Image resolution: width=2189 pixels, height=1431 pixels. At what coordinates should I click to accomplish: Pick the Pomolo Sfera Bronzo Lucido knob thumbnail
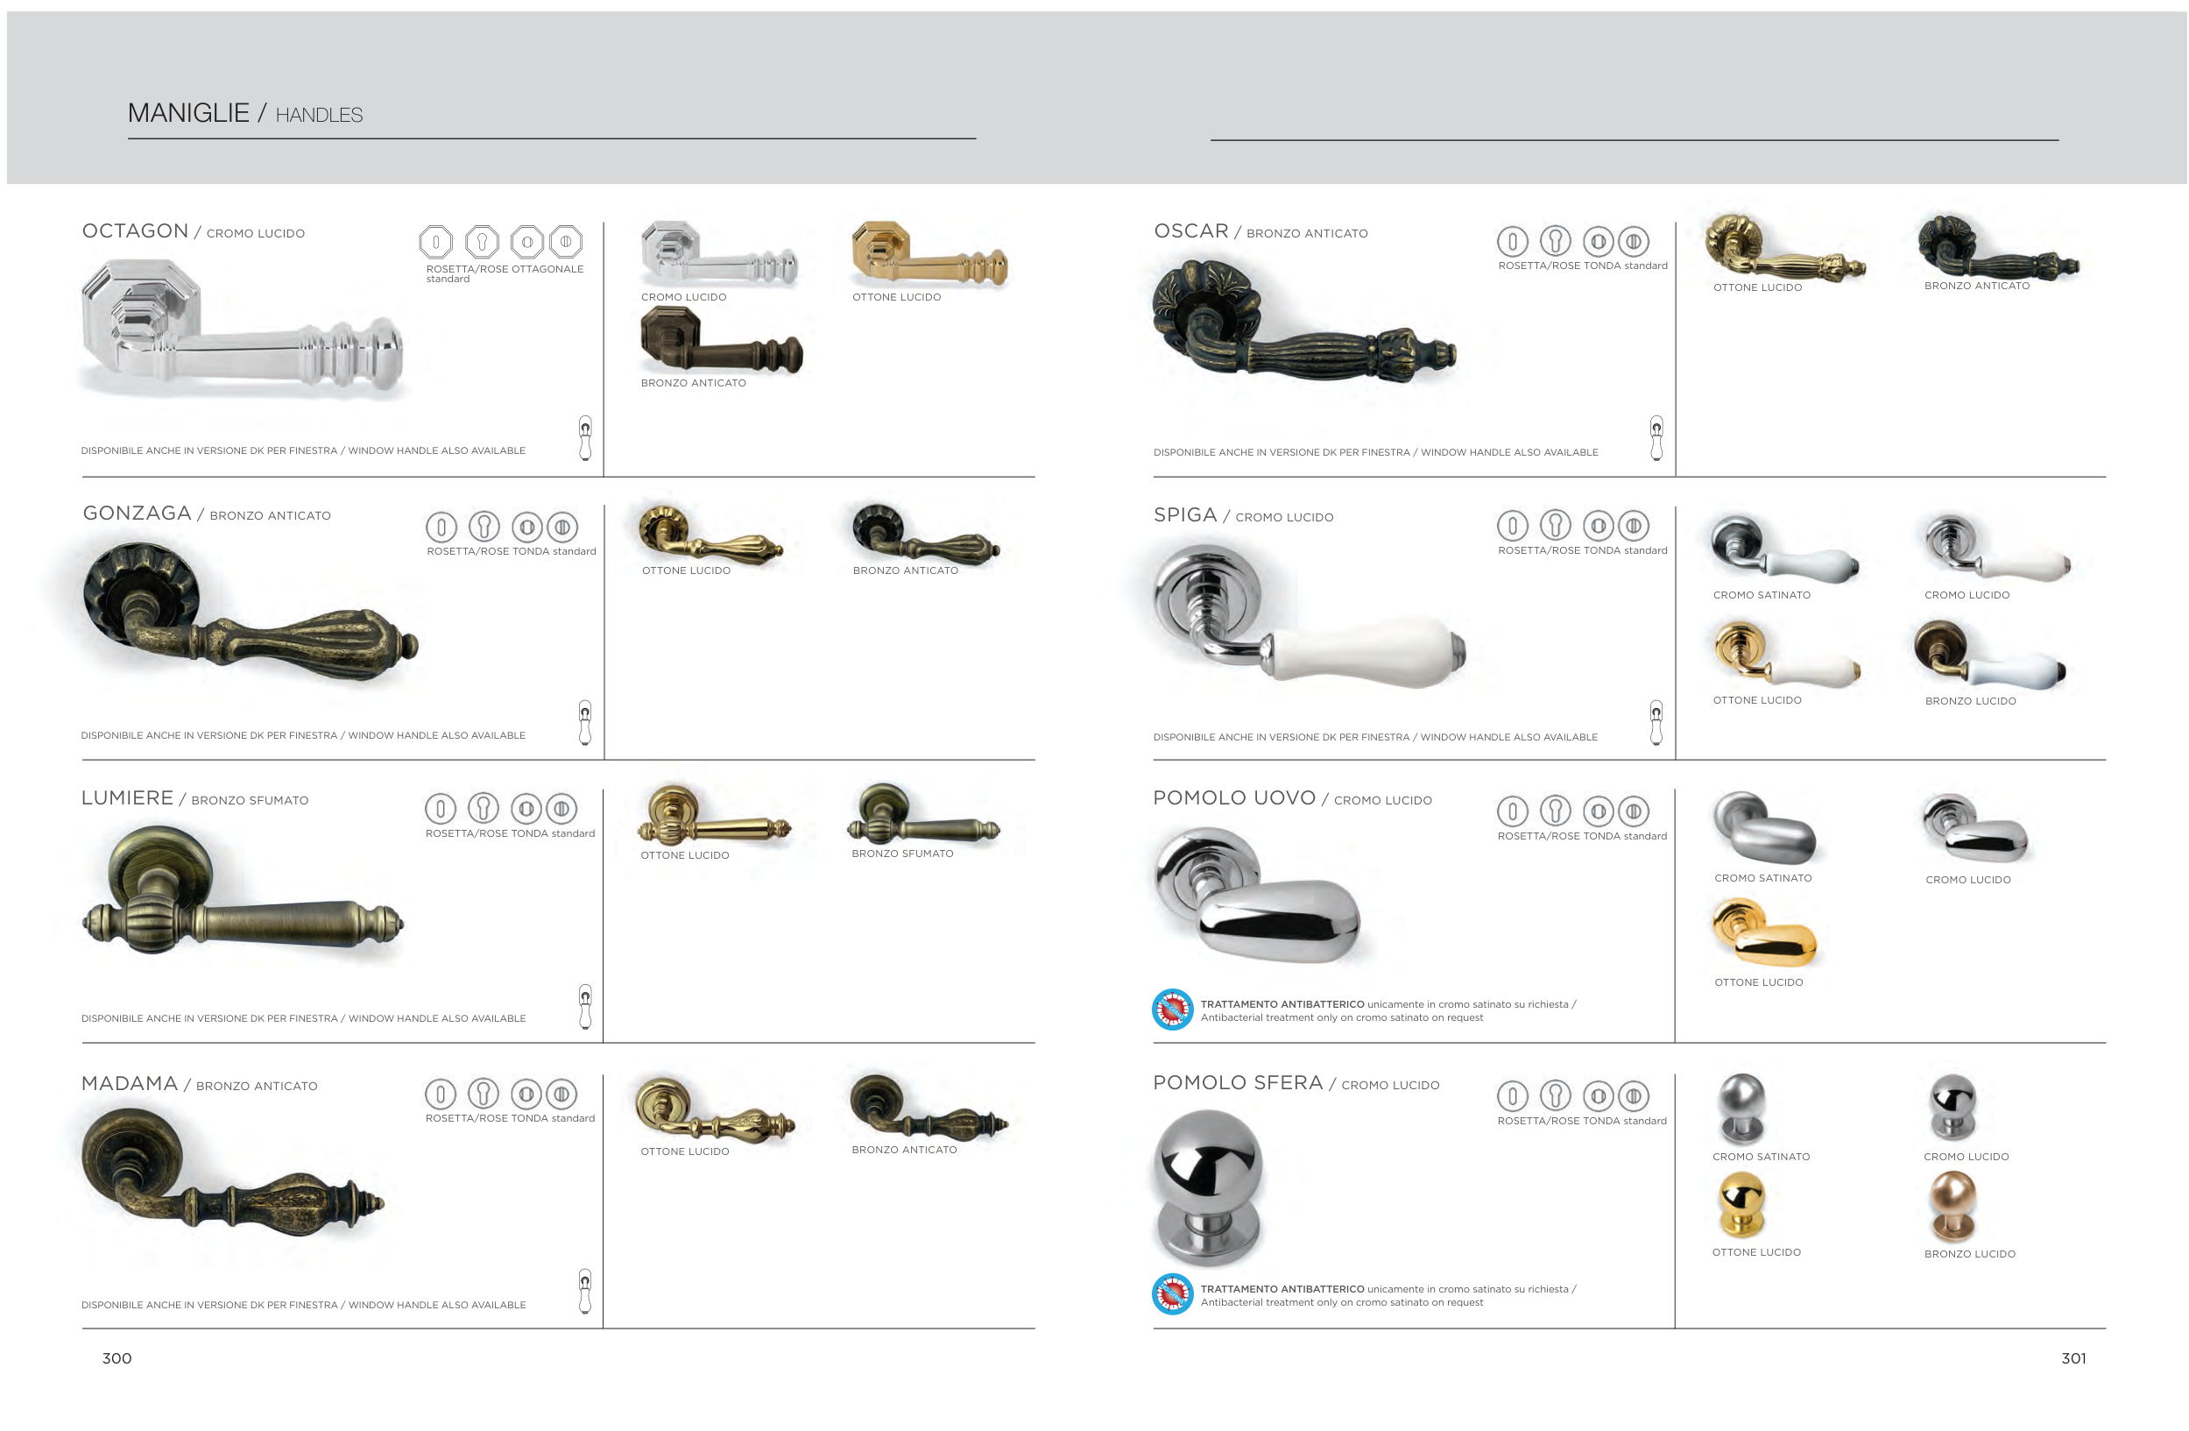[1952, 1208]
